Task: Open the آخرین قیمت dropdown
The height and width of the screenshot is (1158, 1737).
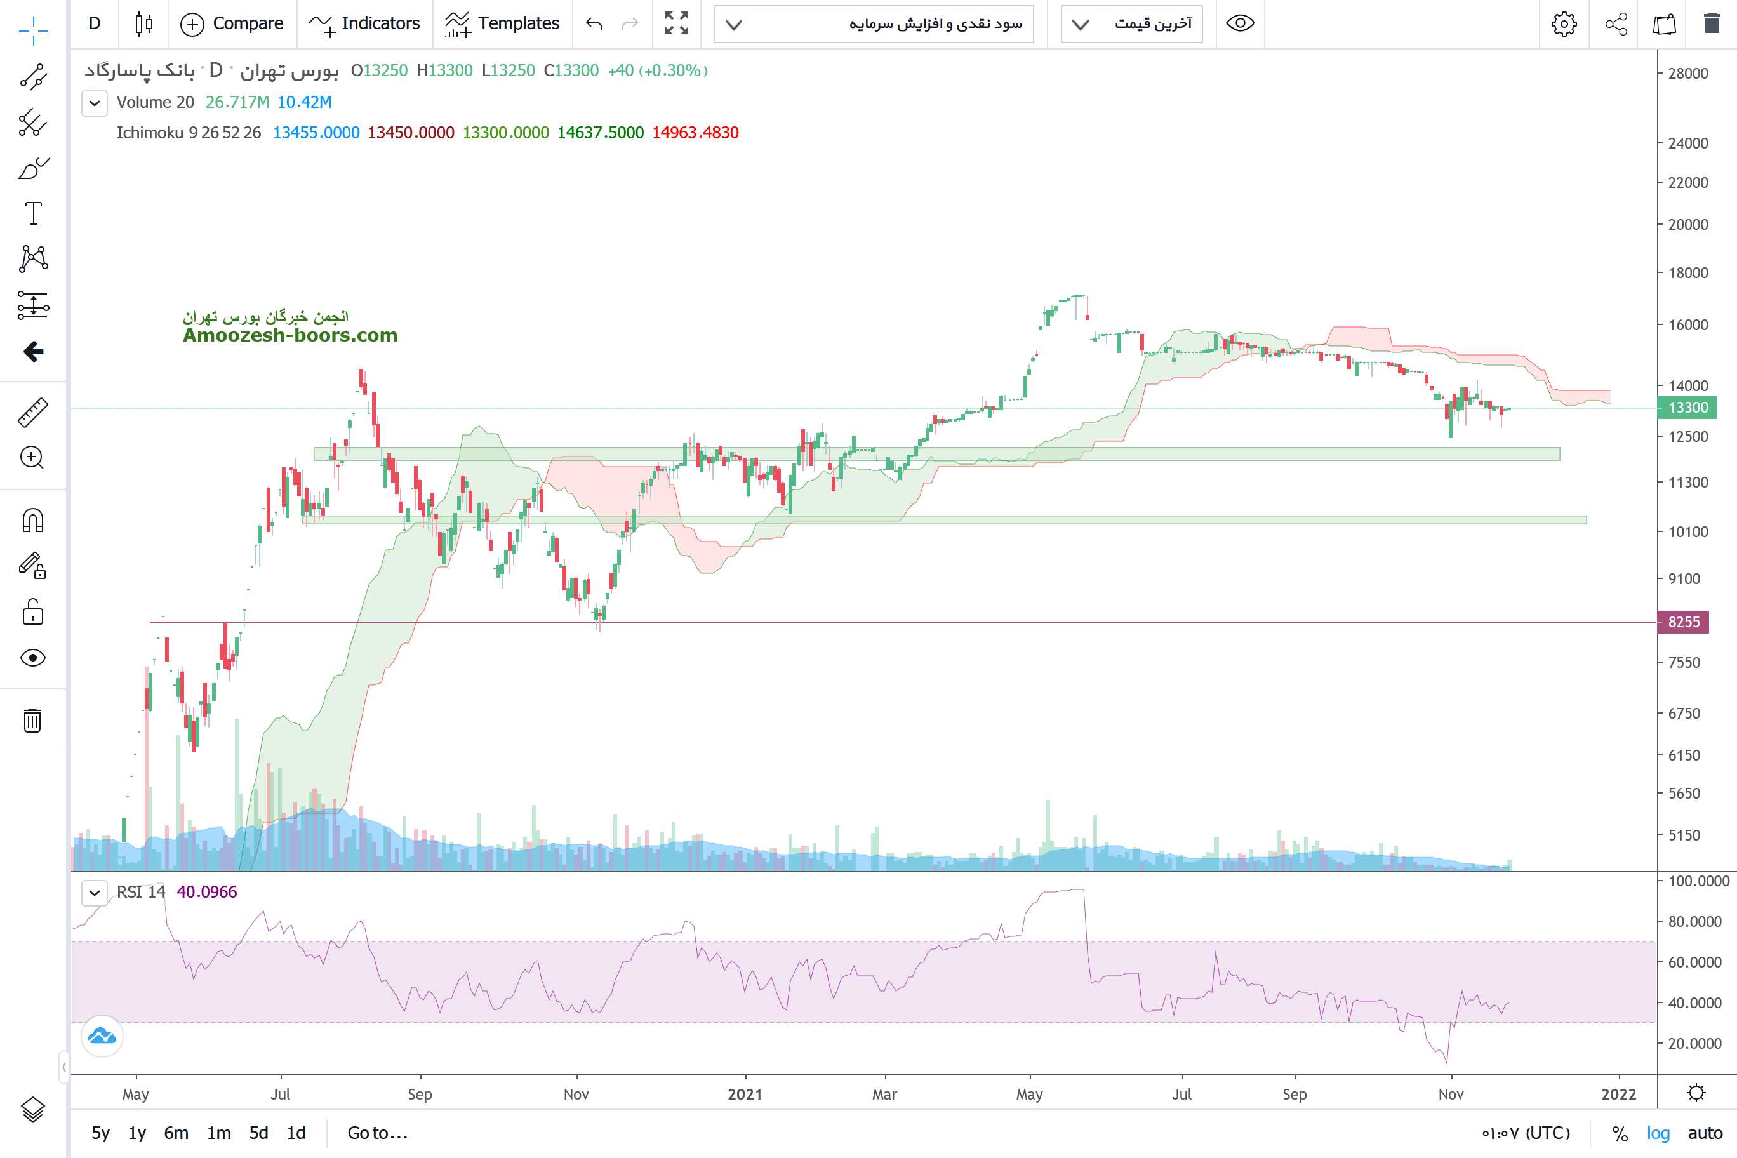Action: coord(1131,24)
